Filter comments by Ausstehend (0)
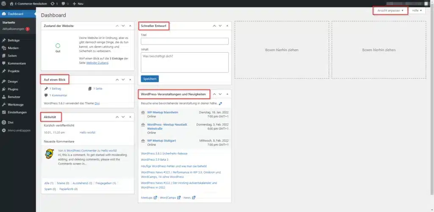Viewport: 434px width, 212px height. pyautogui.click(x=82, y=183)
